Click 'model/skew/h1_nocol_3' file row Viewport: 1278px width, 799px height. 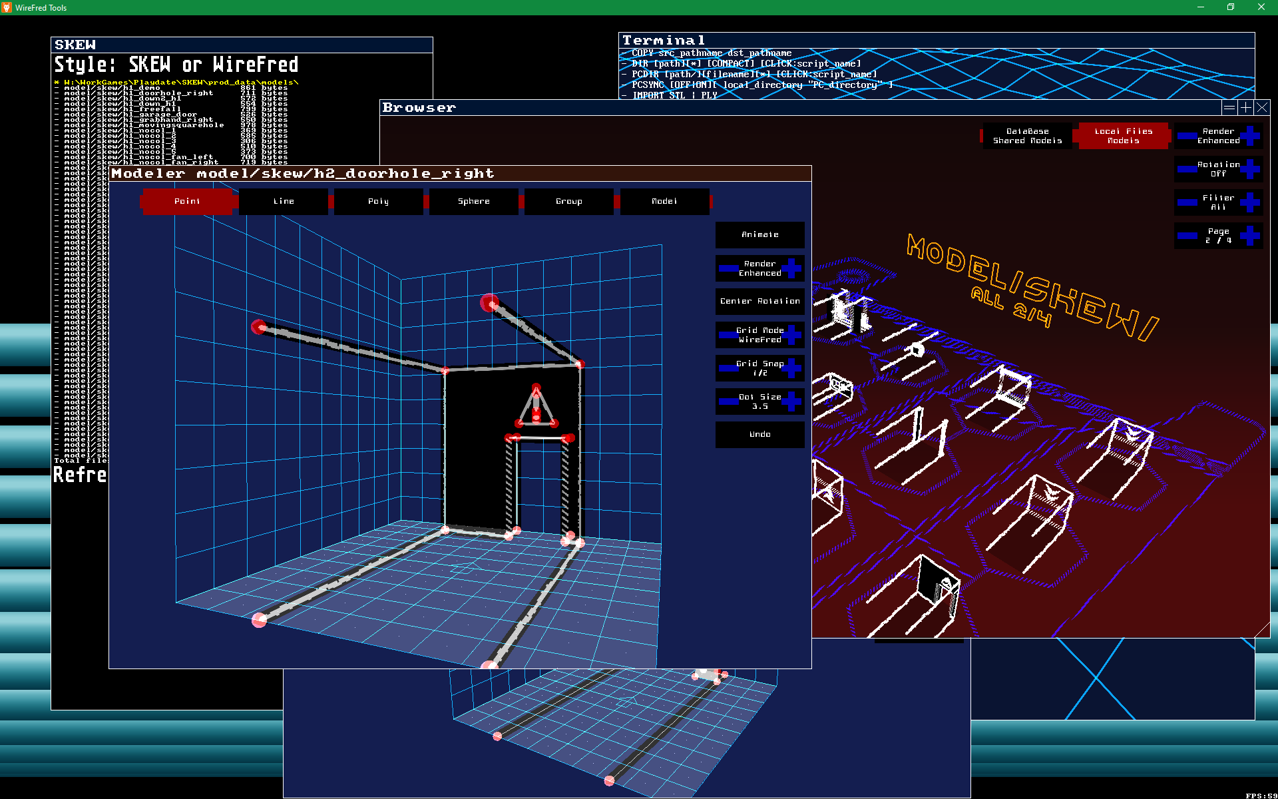pyautogui.click(x=171, y=141)
